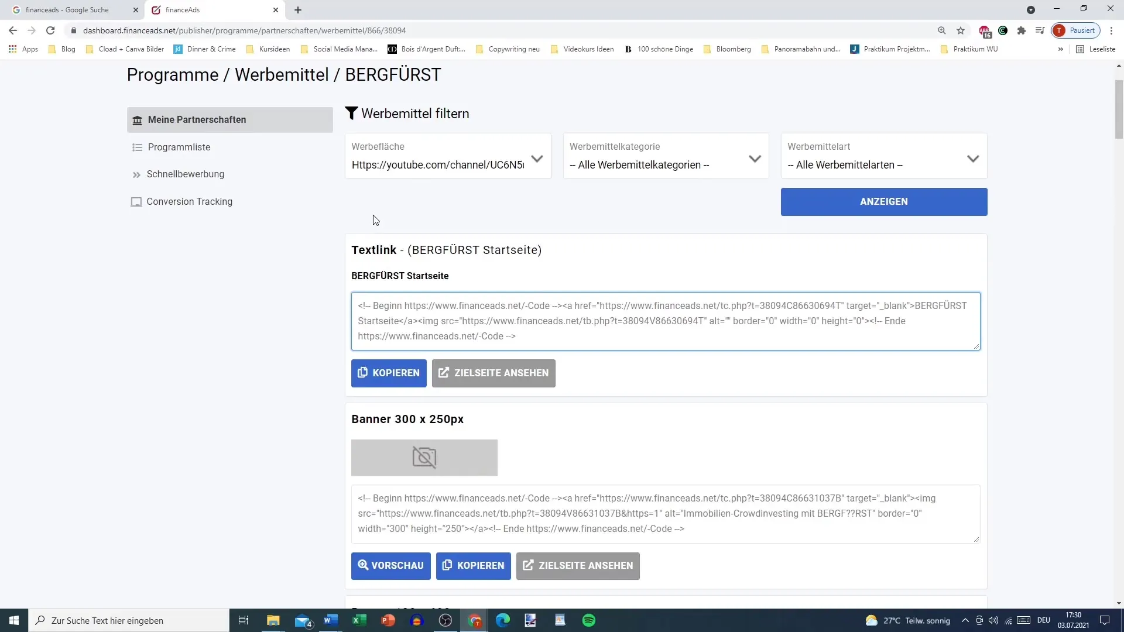The height and width of the screenshot is (632, 1124).
Task: Show more bookmarks with the chevron
Action: 1060,49
